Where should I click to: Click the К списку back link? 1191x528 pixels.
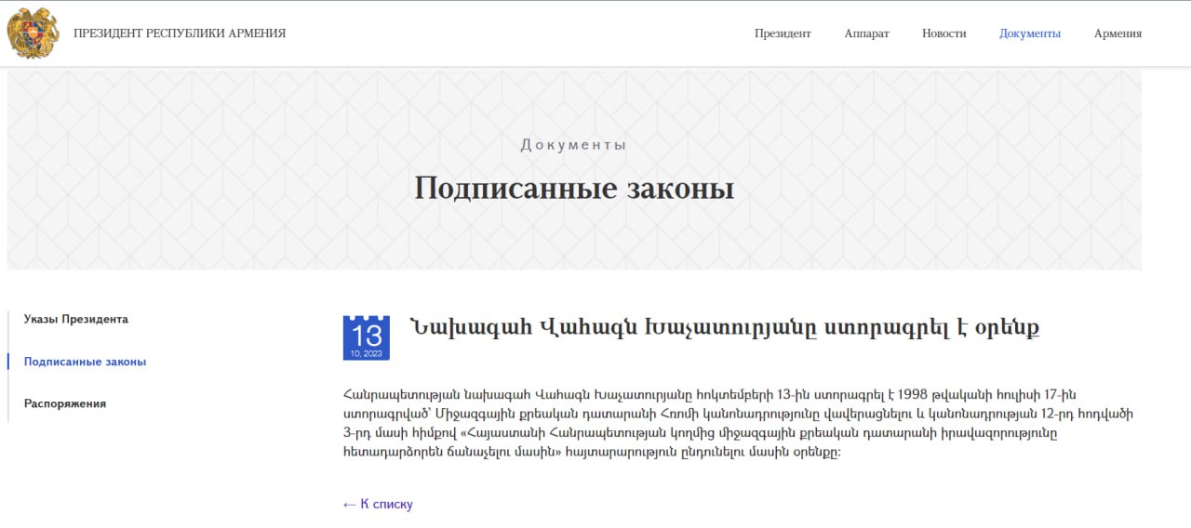[386, 504]
